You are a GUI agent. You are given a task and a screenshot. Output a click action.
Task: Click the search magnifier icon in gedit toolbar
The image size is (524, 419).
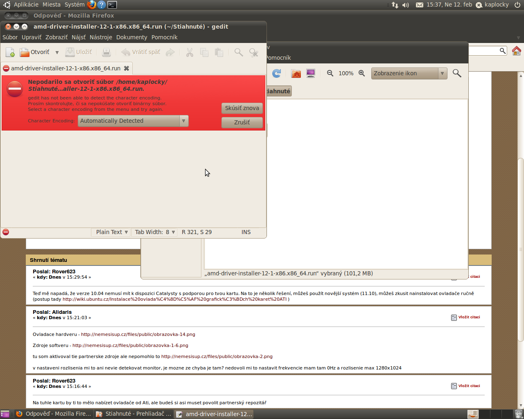point(238,52)
